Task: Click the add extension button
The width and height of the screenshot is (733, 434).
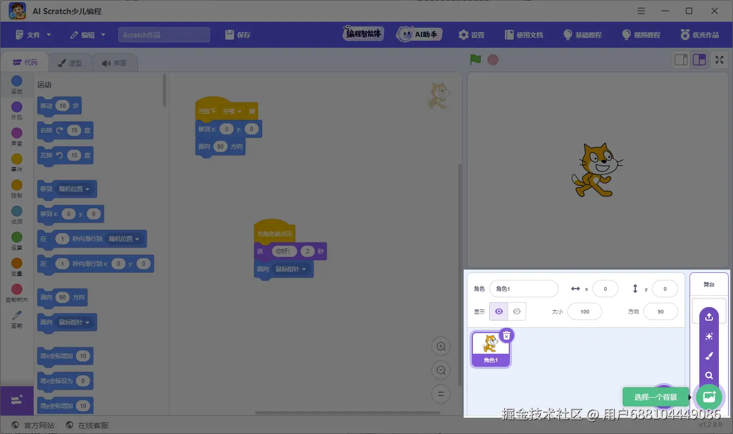Action: [17, 400]
